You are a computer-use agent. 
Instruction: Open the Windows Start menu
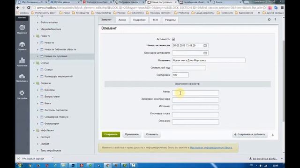tap(19, 165)
